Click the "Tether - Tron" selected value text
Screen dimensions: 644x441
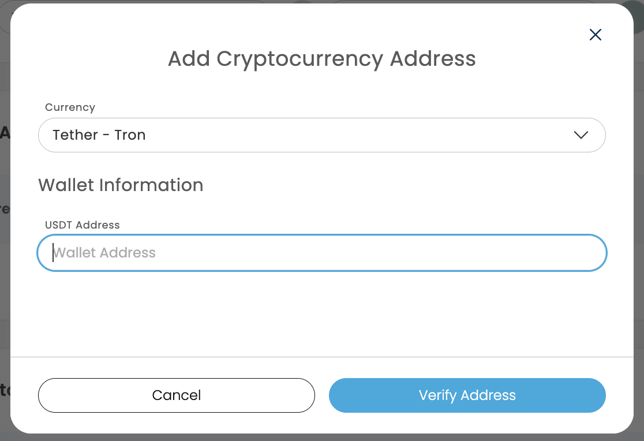99,135
